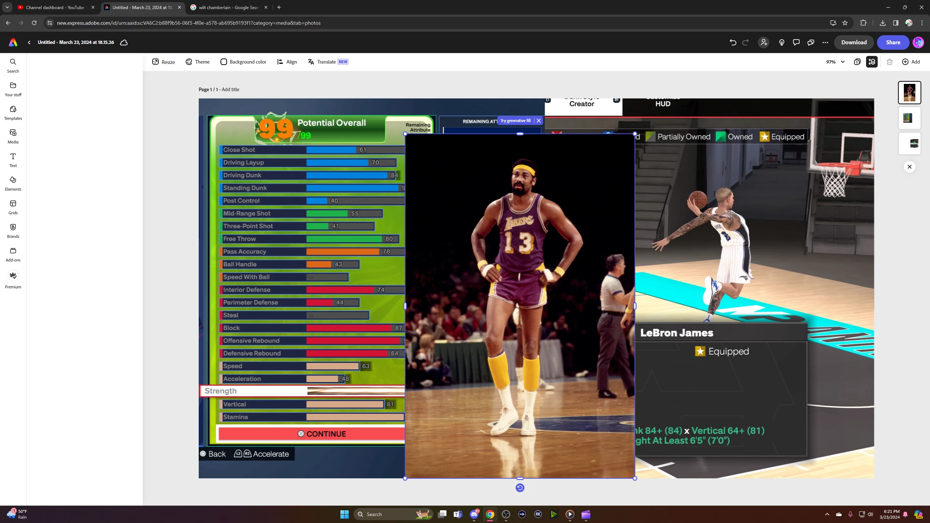Open the Elements panel
This screenshot has height=523, width=930.
pyautogui.click(x=13, y=183)
